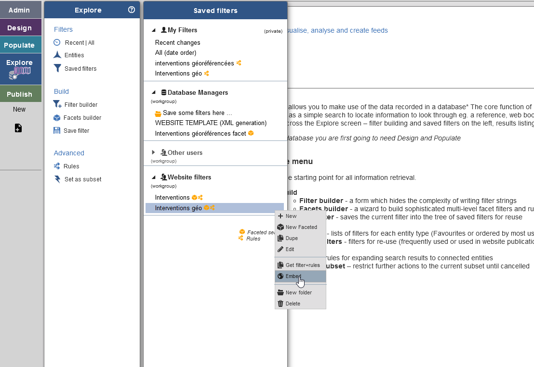Expand the Other users group
The image size is (534, 367).
154,153
